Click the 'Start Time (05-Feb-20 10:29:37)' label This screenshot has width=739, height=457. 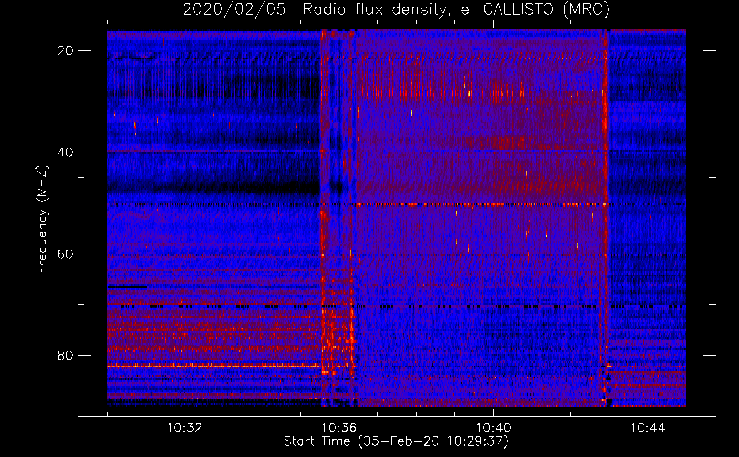tap(396, 441)
